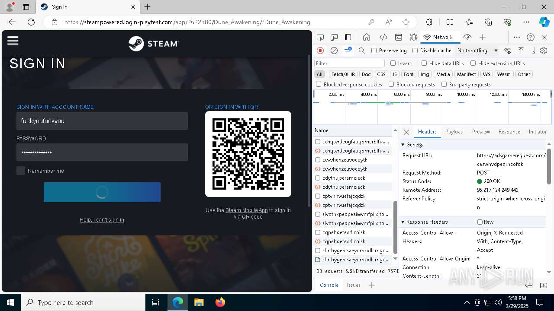This screenshot has width=554, height=311.
Task: Click the Steam logo in the header
Action: click(x=154, y=44)
